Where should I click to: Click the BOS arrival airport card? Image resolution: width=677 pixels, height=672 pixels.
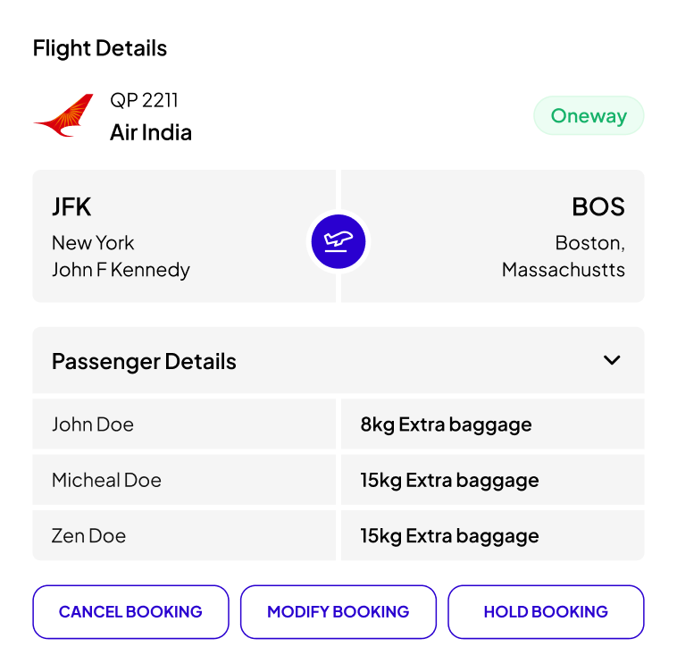click(x=493, y=236)
